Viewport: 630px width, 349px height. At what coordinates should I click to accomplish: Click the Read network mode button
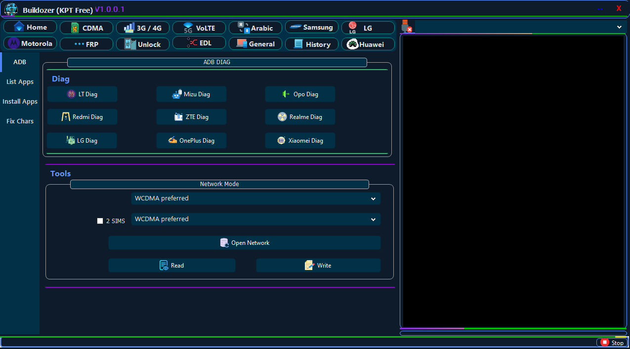171,266
